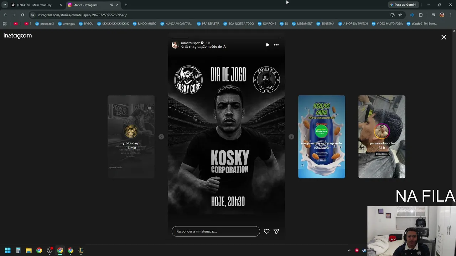Open the Extensions puzzle icon

tap(421, 15)
